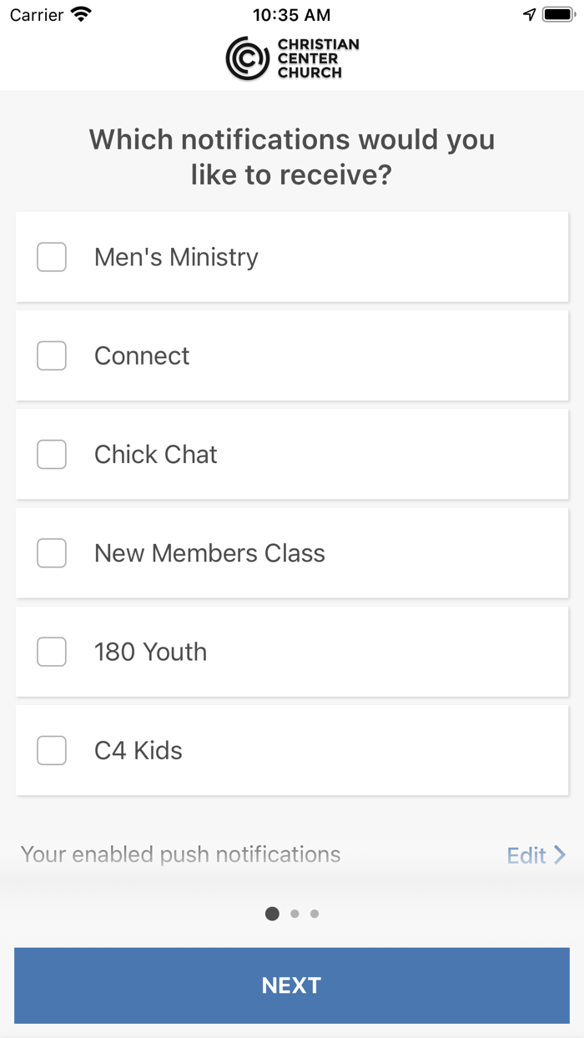The width and height of the screenshot is (584, 1038).
Task: Tick the Chick Chat checkbox
Action: (x=52, y=455)
